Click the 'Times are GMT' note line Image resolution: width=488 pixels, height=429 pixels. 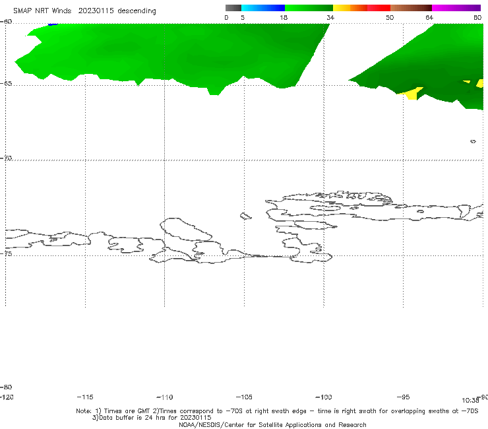[277, 411]
